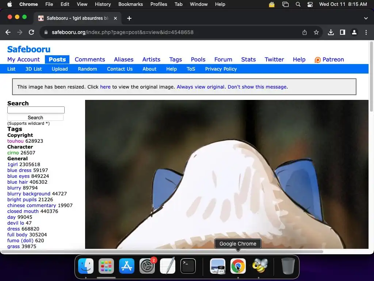Open the touhou copyright tag
Viewport: 374px width, 281px height.
click(x=15, y=141)
